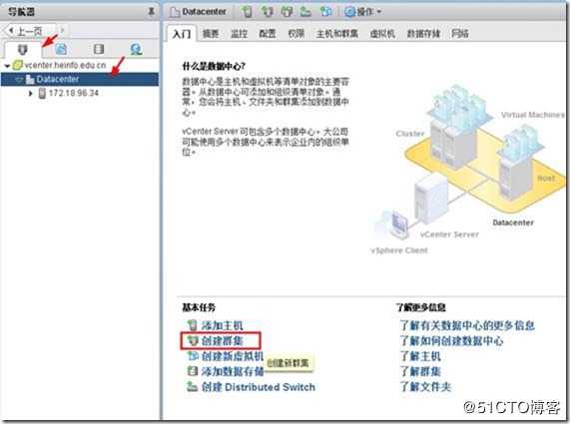
Task: Switch to the 虚拟机 tab
Action: click(x=382, y=34)
